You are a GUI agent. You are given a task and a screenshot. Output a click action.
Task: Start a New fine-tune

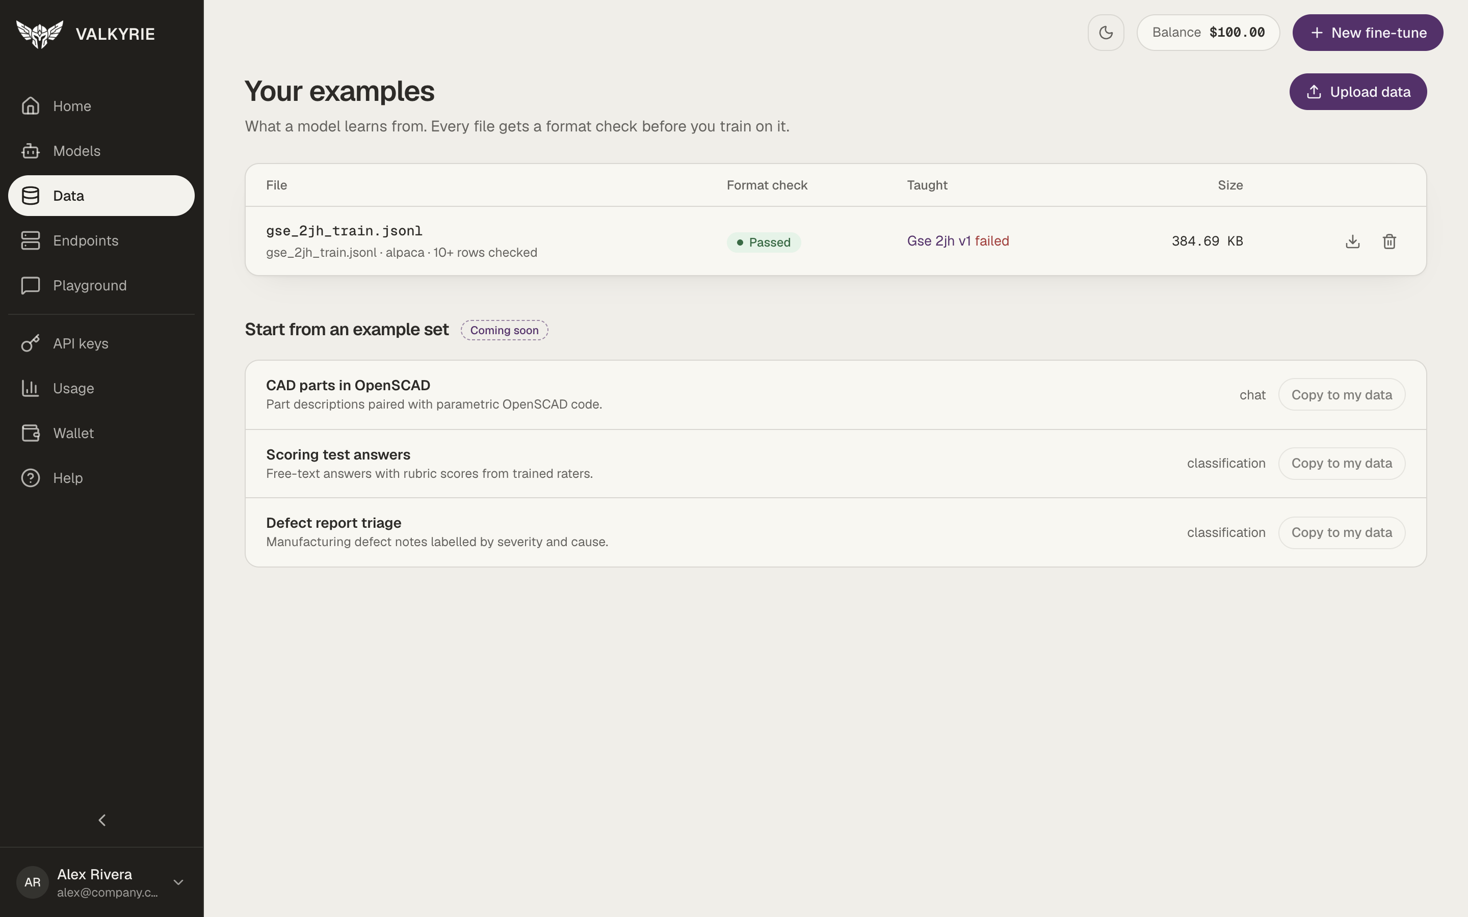1368,33
